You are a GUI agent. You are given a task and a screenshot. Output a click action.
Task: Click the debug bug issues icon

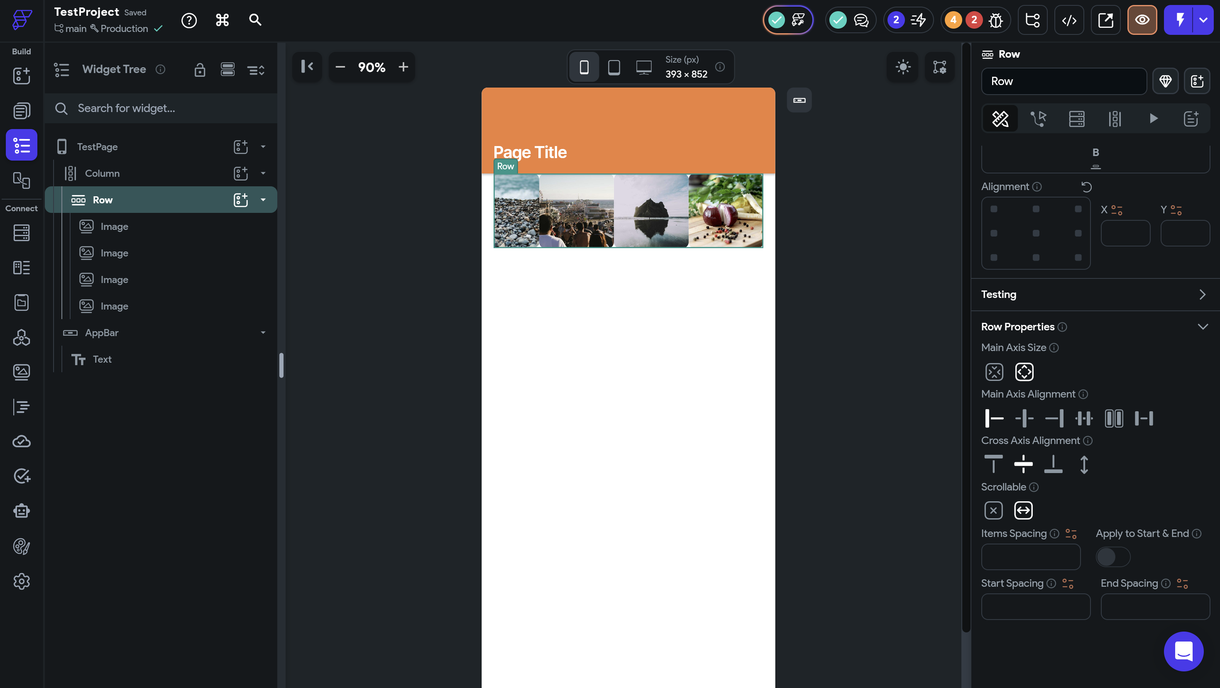995,20
